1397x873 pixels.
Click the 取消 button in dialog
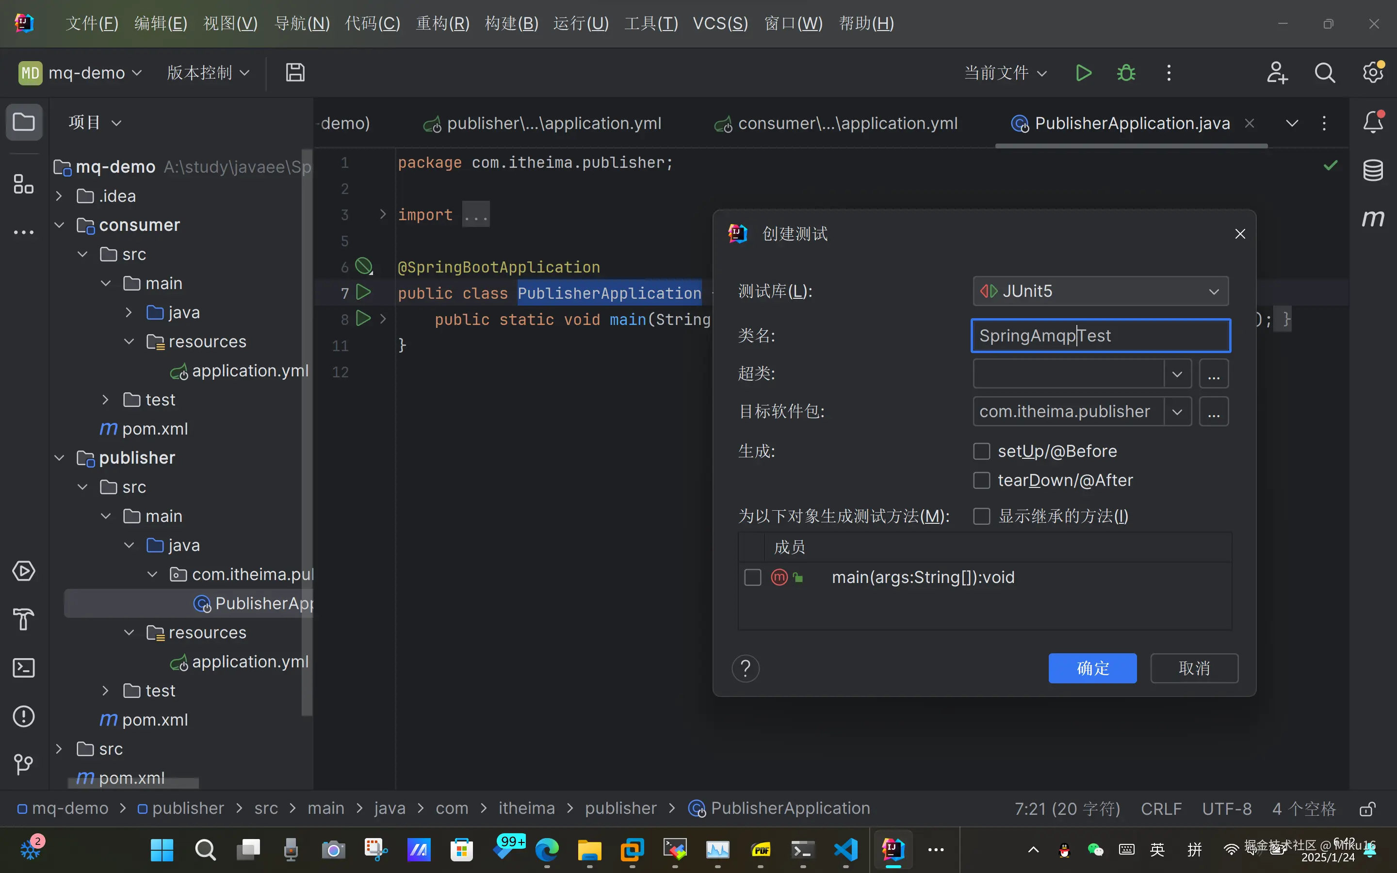(1194, 668)
